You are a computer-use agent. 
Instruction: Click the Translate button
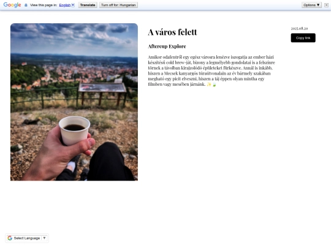[x=88, y=5]
